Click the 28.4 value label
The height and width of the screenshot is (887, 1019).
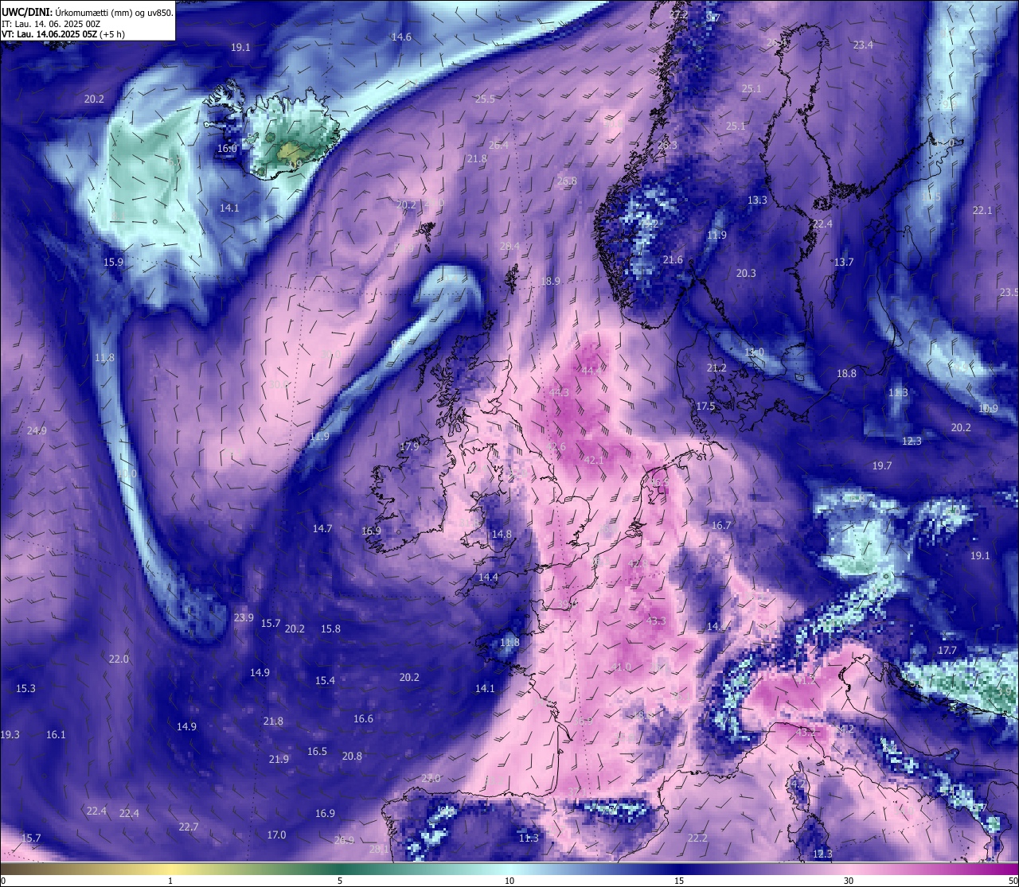509,247
